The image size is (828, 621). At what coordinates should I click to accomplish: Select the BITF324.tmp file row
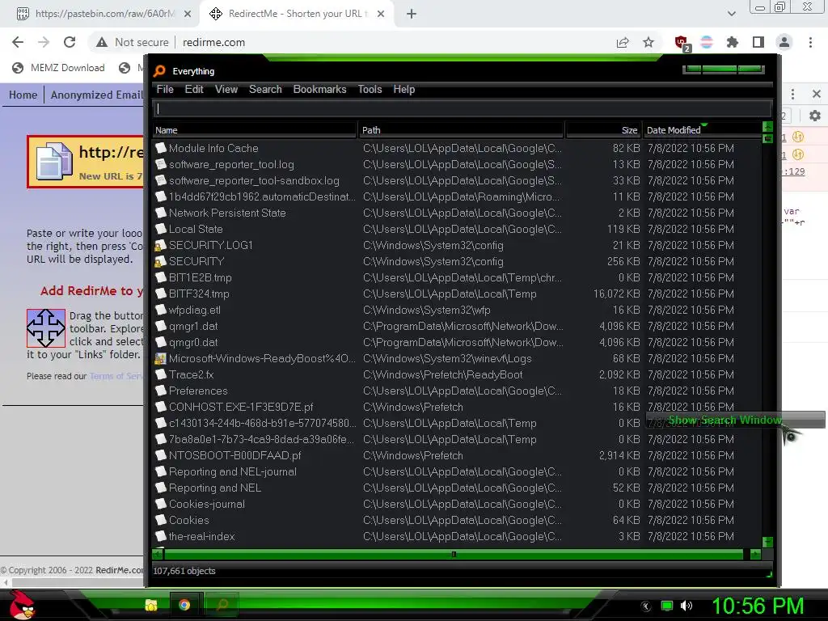[x=458, y=294]
